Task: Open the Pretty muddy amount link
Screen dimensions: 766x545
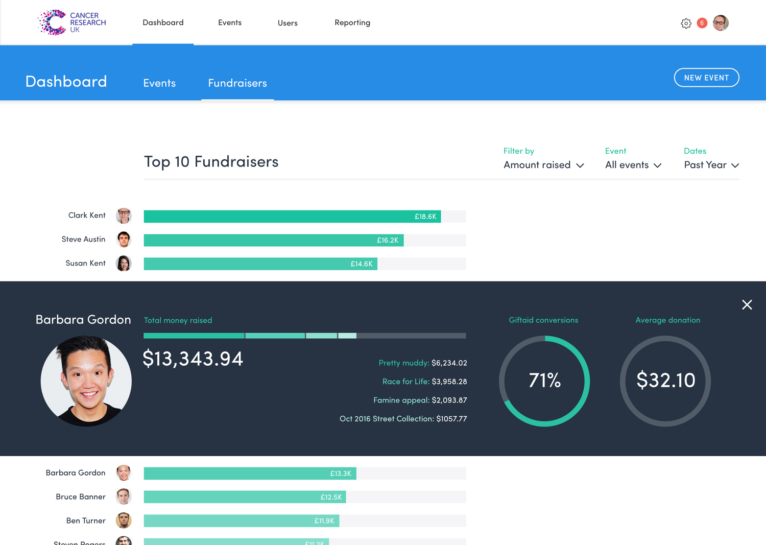Action: (422, 363)
